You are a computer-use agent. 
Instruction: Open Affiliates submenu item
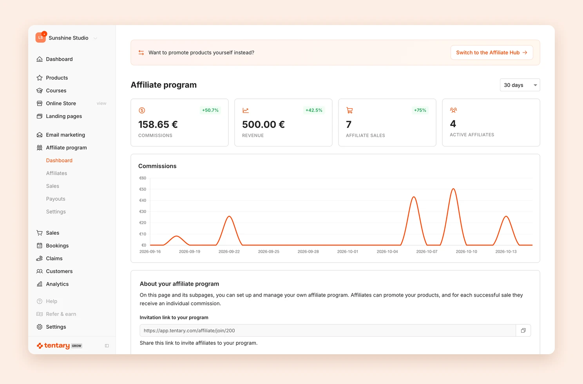56,173
